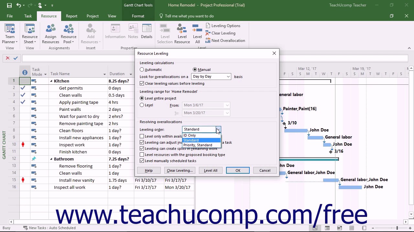Choose Priority, Standard leveling order
This screenshot has height=232, width=414.
202,145
